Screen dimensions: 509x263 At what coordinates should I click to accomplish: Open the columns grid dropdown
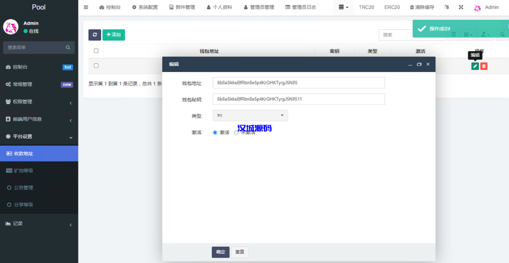pyautogui.click(x=468, y=35)
